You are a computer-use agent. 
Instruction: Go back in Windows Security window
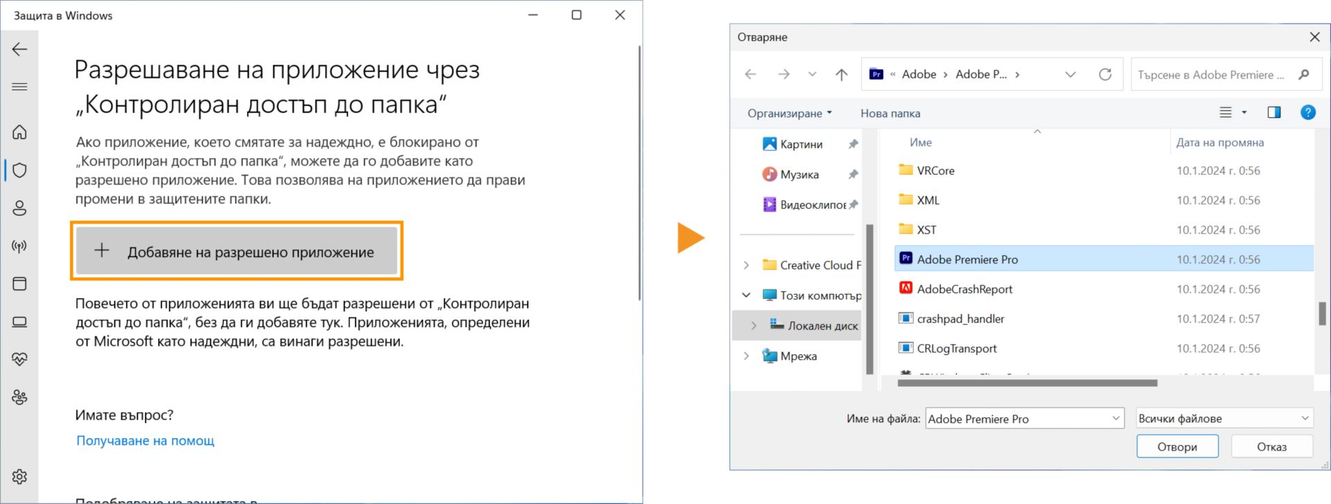click(19, 49)
